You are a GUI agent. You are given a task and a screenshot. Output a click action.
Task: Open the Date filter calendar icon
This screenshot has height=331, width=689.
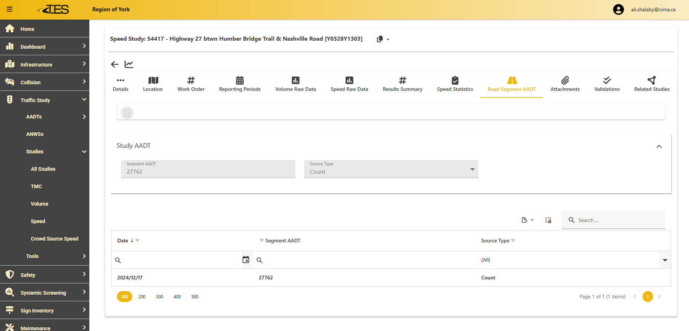click(246, 260)
